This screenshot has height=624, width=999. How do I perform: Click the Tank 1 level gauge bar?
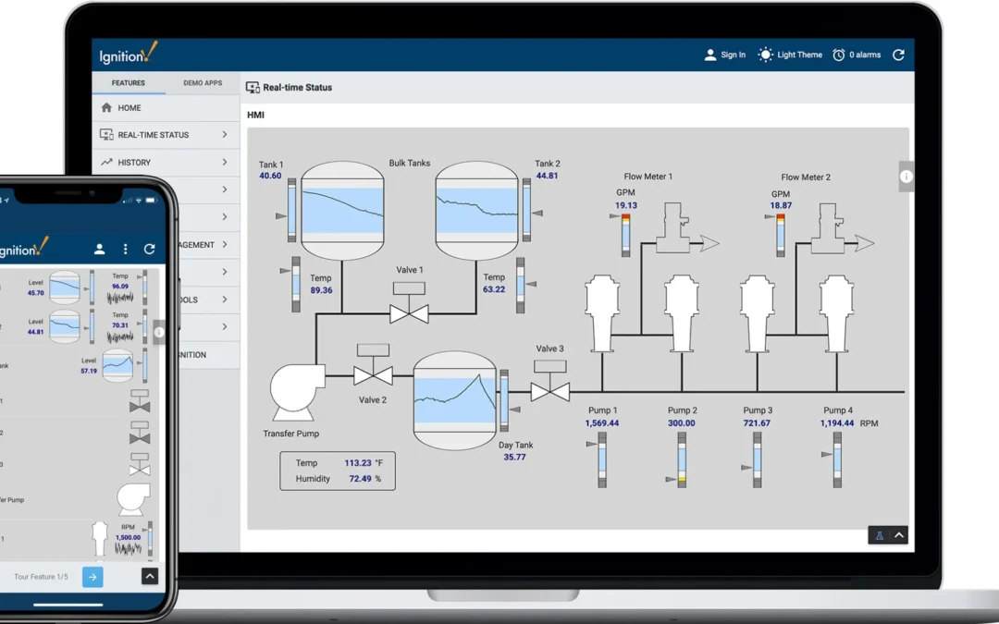291,210
